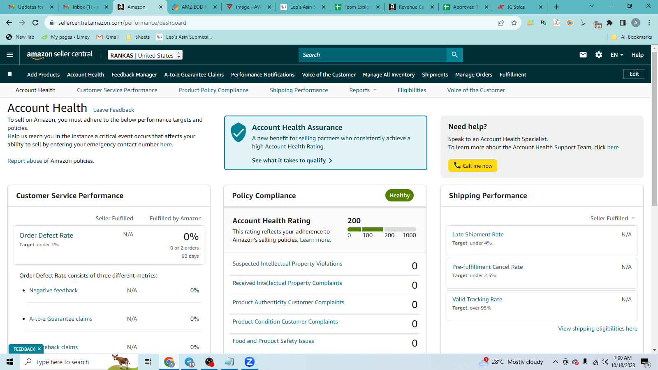Open the Eligibilities tab
658x370 pixels.
point(412,90)
